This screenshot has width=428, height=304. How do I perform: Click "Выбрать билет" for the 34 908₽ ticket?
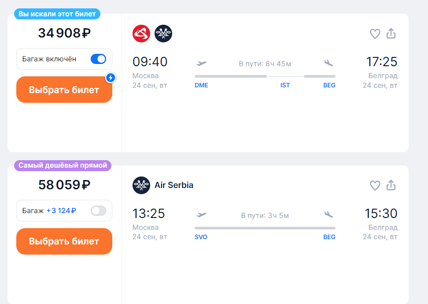[64, 90]
